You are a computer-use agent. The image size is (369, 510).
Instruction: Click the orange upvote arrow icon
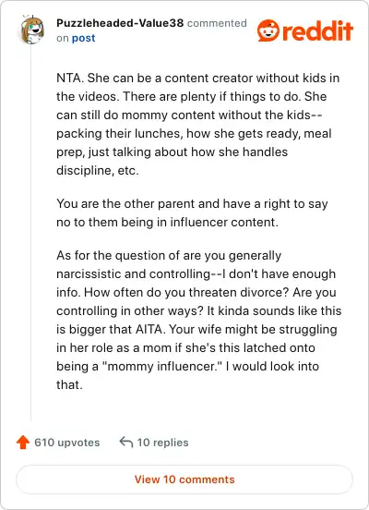click(23, 443)
